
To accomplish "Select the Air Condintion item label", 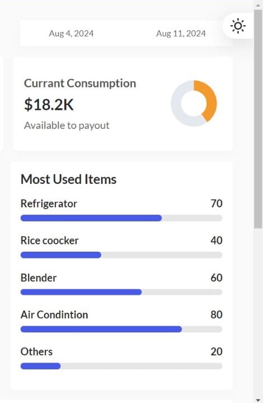I will 54,314.
